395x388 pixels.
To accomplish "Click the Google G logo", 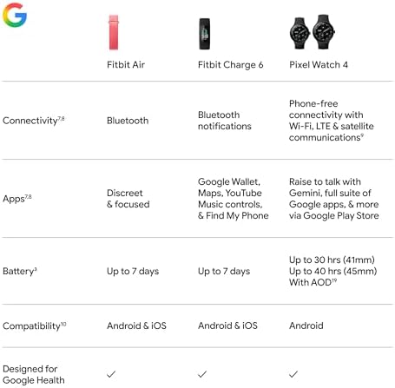I will click(15, 15).
